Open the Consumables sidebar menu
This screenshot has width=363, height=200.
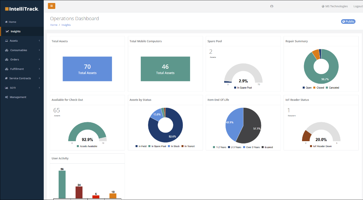(22, 50)
